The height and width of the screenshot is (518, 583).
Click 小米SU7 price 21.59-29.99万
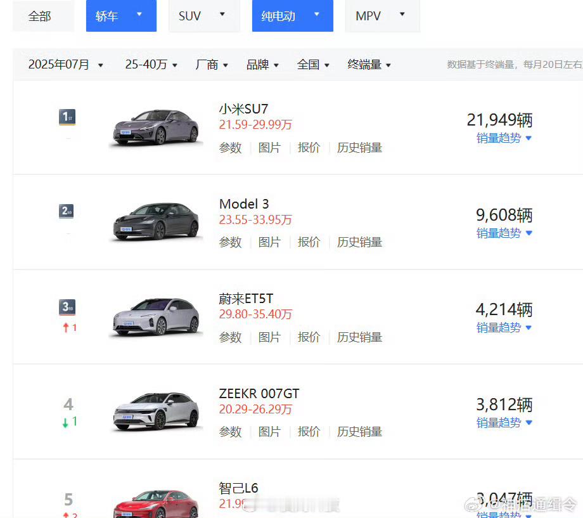(255, 125)
